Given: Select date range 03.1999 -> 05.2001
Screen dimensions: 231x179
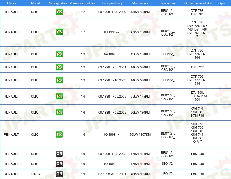Looking at the screenshot, I should click(x=112, y=67).
